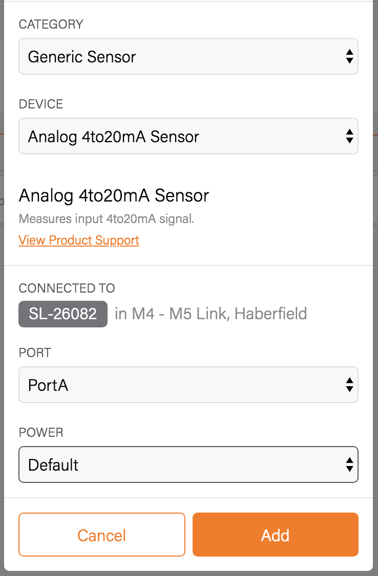Click the arrows icon on Category select
The height and width of the screenshot is (576, 378).
[x=349, y=56]
